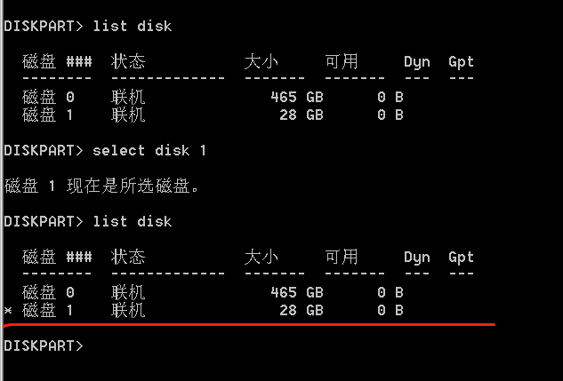Click the 'select disk 1' command text

click(x=149, y=151)
